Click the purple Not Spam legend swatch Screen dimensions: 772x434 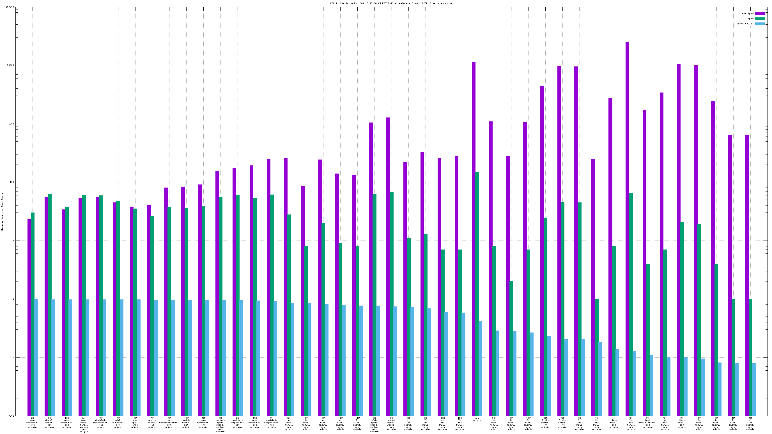click(x=760, y=13)
